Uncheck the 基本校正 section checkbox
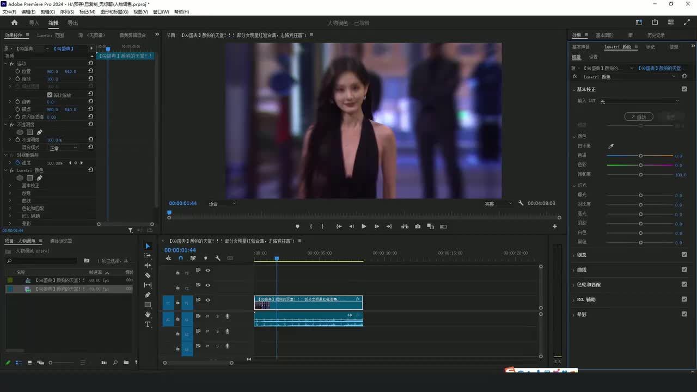The image size is (697, 392). [684, 89]
